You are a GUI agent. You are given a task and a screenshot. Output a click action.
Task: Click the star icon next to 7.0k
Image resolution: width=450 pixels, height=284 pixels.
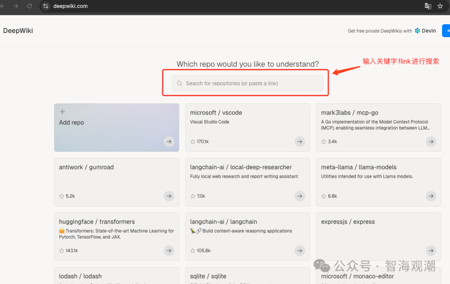[193, 196]
